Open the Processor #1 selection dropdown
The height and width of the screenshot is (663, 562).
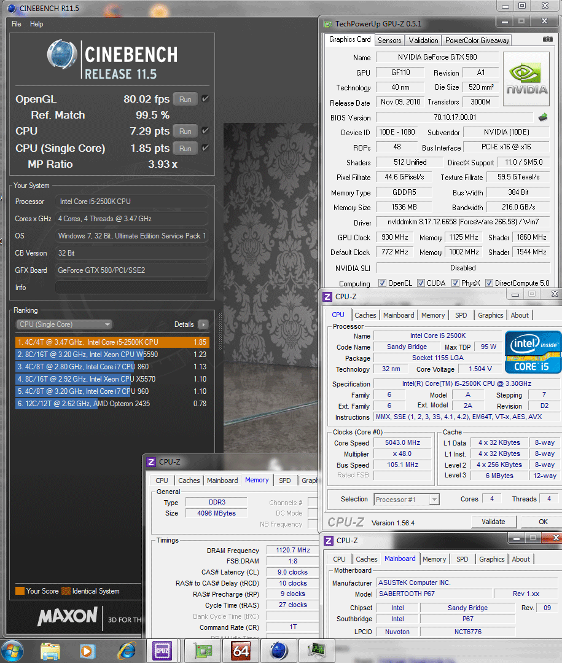coord(407,500)
